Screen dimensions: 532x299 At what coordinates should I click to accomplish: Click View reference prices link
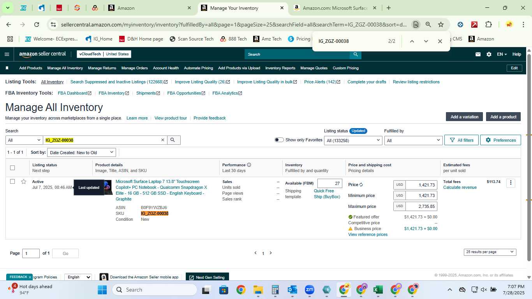pyautogui.click(x=368, y=235)
